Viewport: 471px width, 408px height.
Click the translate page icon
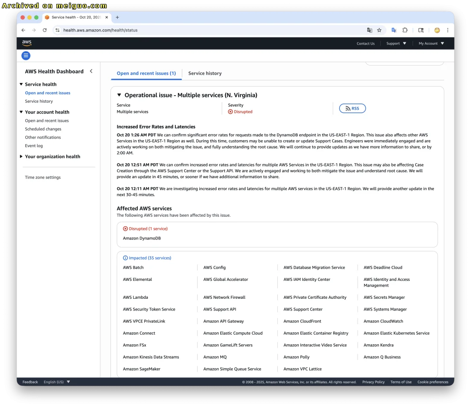point(369,30)
